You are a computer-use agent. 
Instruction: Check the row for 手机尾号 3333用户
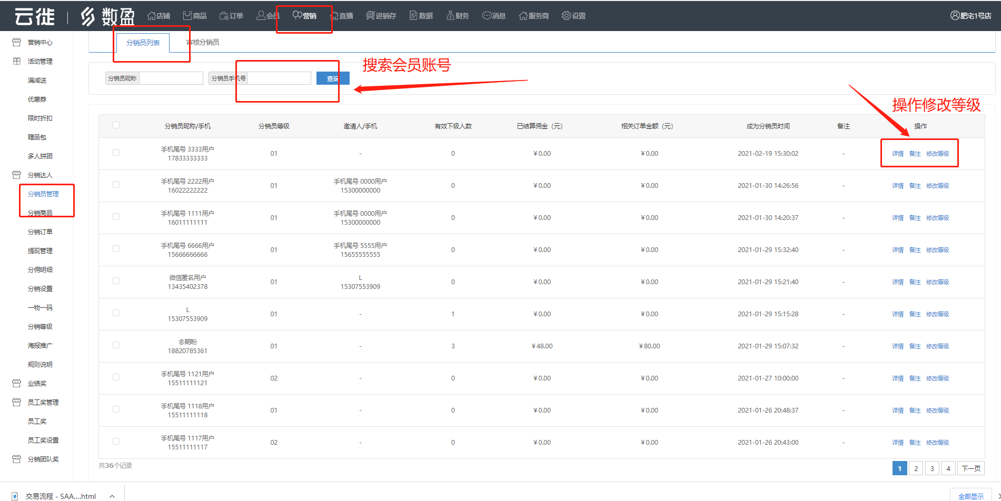point(116,153)
